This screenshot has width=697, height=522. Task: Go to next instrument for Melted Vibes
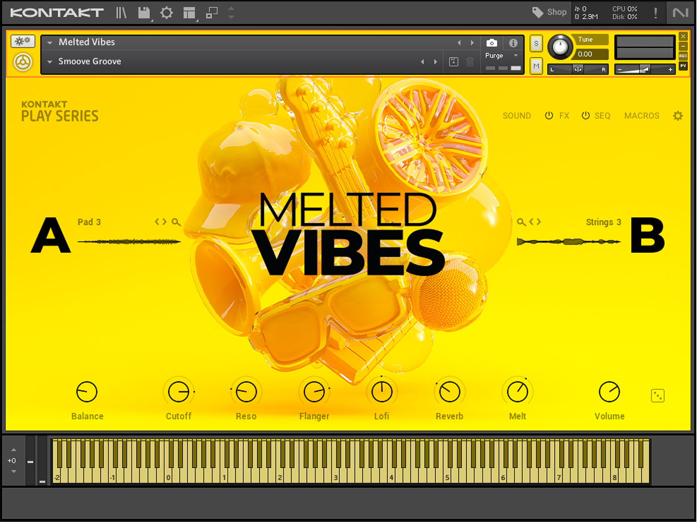pyautogui.click(x=472, y=43)
